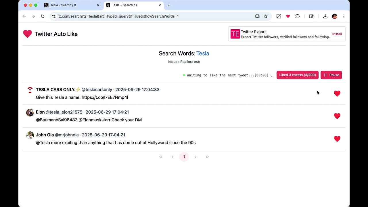The width and height of the screenshot is (368, 207).
Task: Select page 1 in pagination
Action: 184,157
